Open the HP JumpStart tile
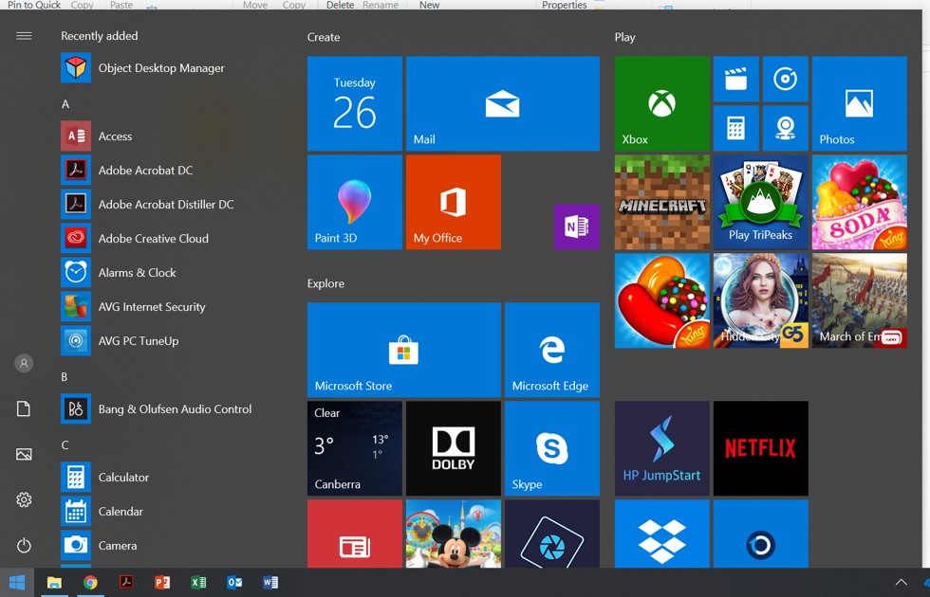Viewport: 930px width, 597px height. (x=662, y=448)
